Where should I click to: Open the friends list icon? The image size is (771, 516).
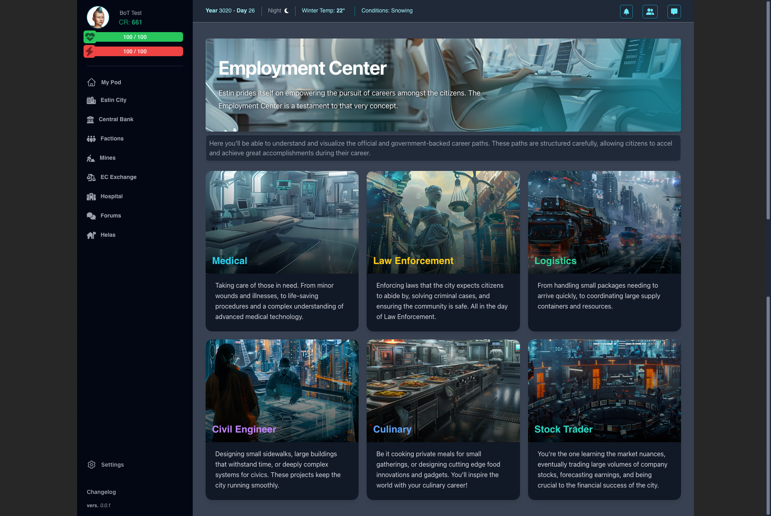(x=650, y=12)
